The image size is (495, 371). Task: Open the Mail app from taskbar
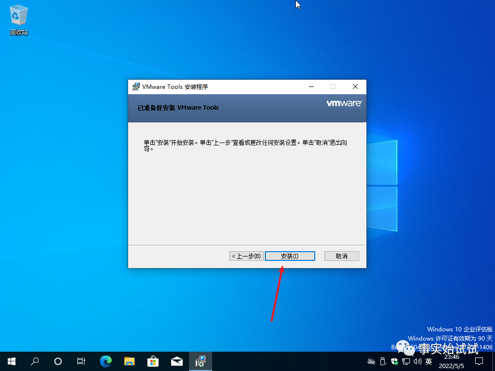[177, 361]
